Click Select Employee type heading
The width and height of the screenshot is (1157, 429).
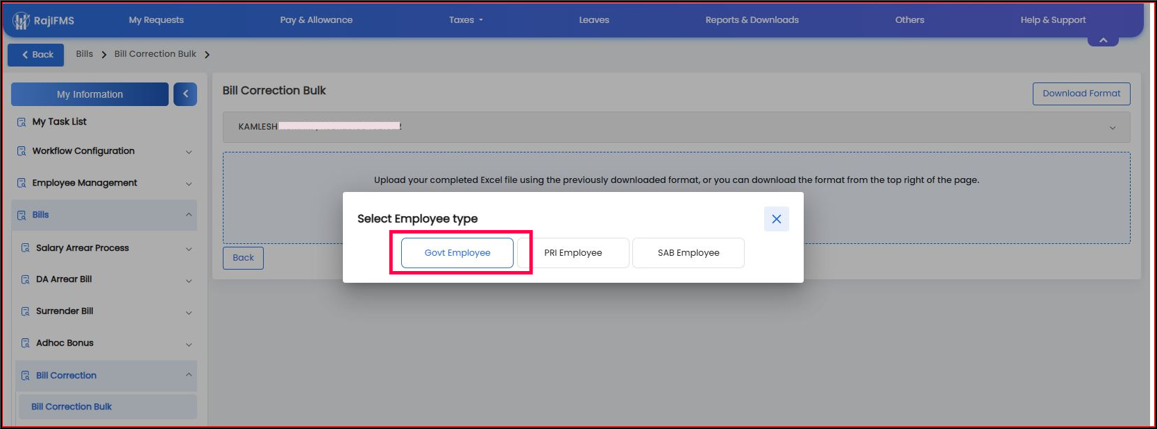pos(418,219)
